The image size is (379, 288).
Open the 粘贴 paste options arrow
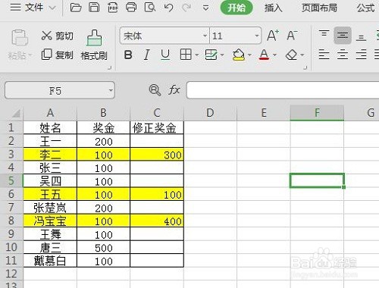pyautogui.click(x=30, y=55)
